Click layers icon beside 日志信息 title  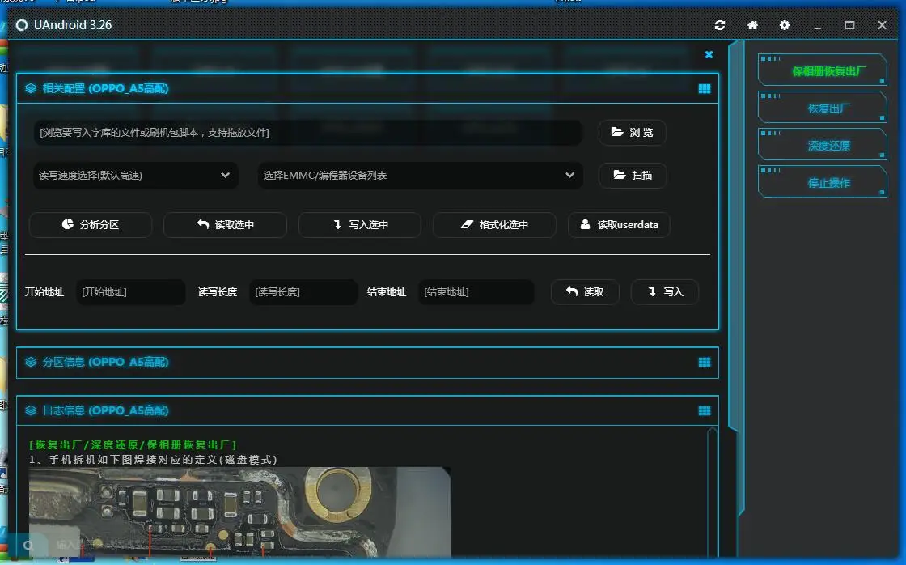pyautogui.click(x=31, y=410)
